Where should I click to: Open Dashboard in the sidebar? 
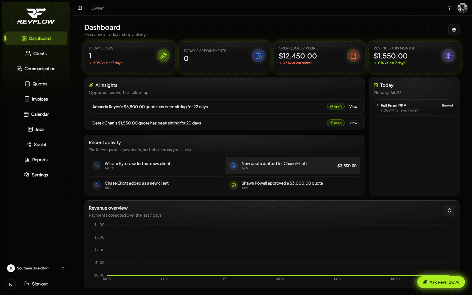point(36,38)
